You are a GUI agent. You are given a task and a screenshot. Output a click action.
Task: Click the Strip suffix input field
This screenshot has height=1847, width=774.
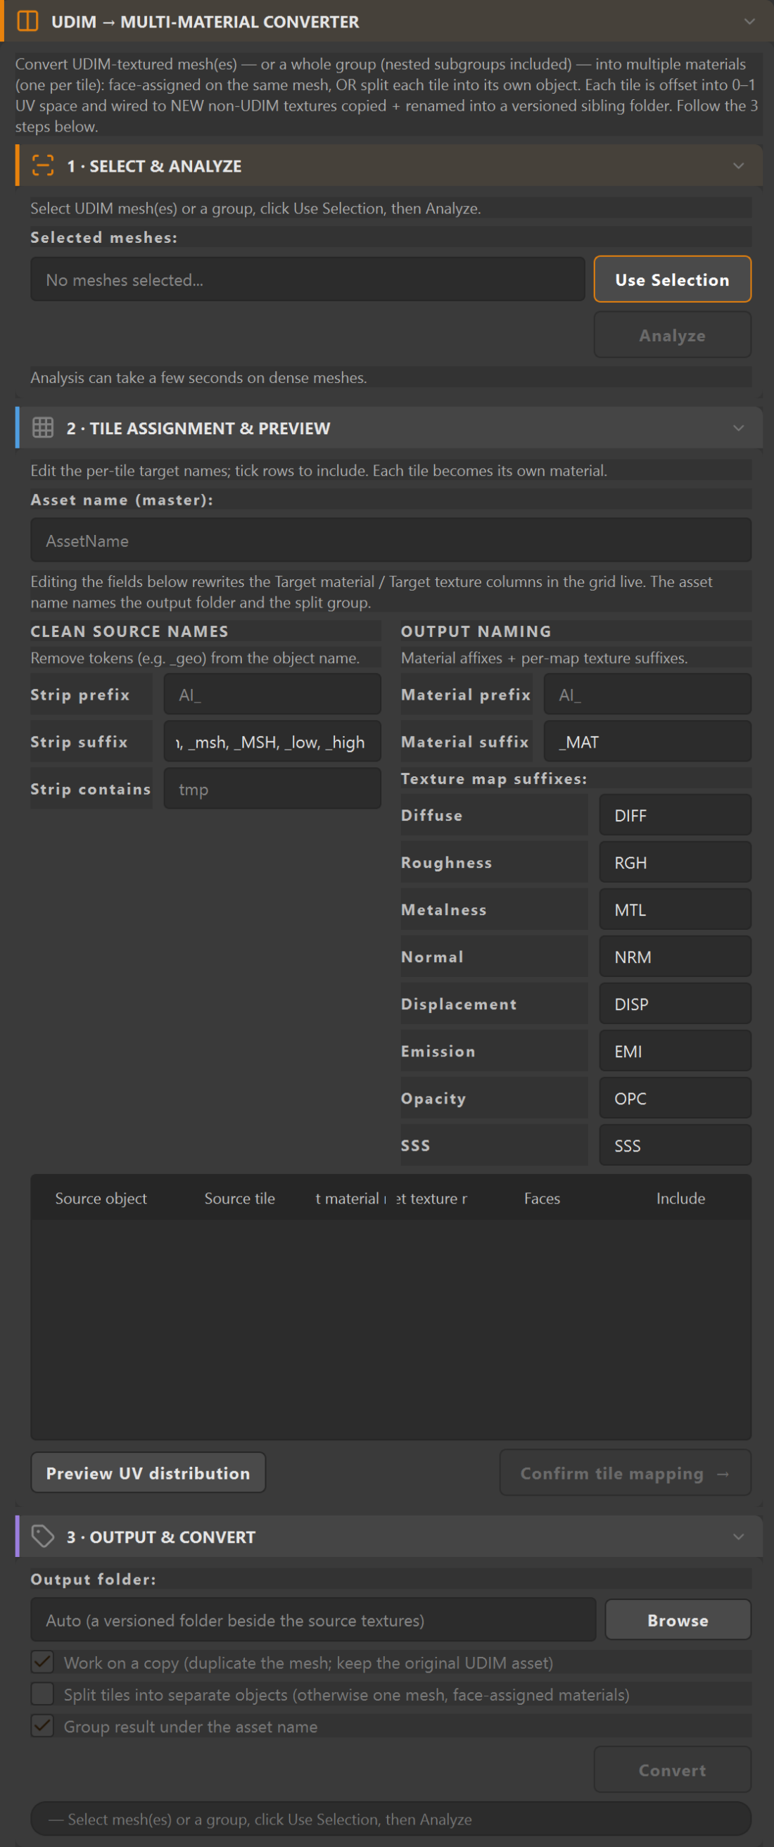[272, 741]
